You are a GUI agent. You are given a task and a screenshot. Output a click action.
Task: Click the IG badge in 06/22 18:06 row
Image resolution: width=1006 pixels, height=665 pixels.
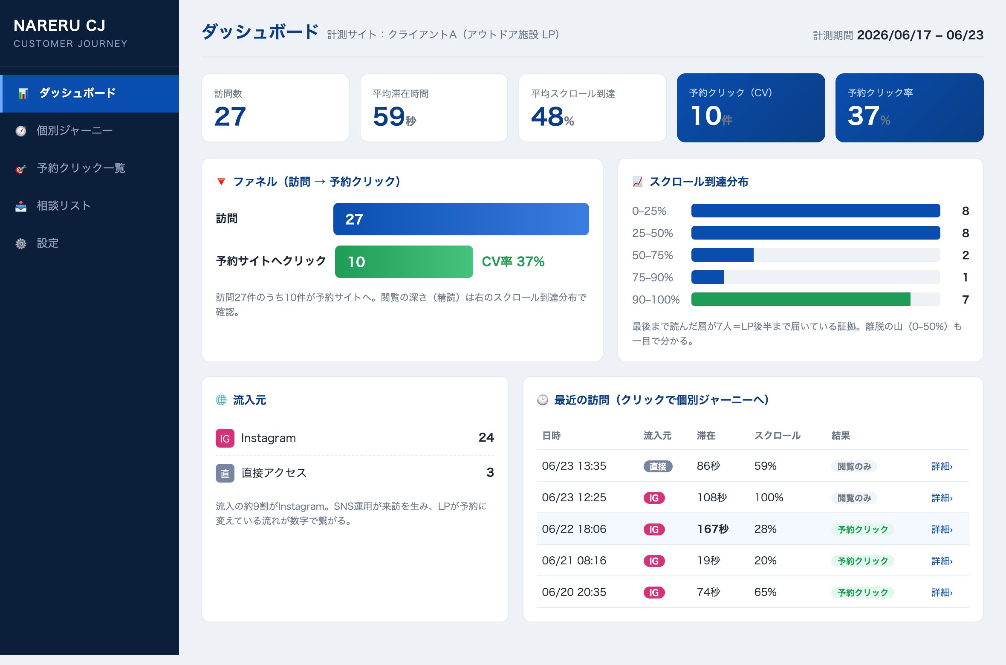click(x=654, y=529)
